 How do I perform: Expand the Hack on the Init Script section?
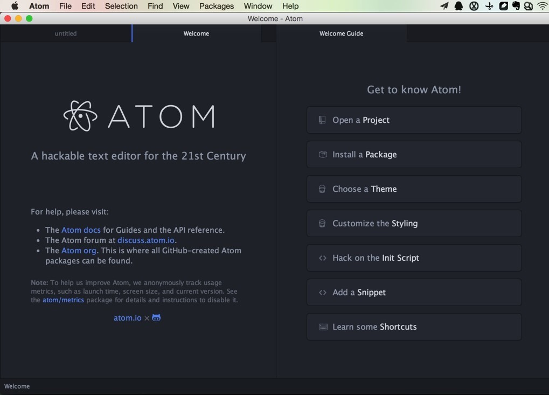click(x=414, y=258)
